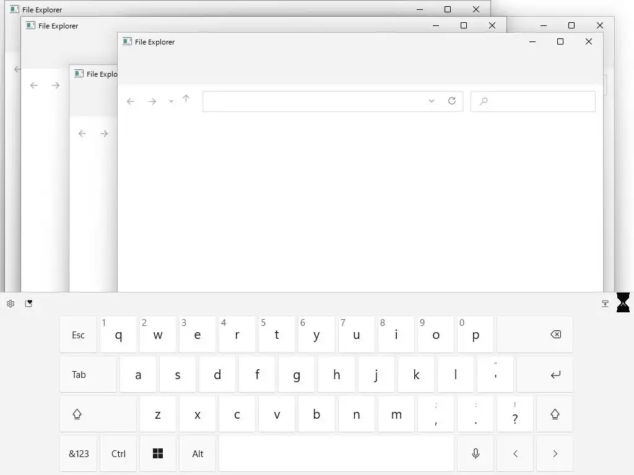Tap the comma key

[436, 414]
